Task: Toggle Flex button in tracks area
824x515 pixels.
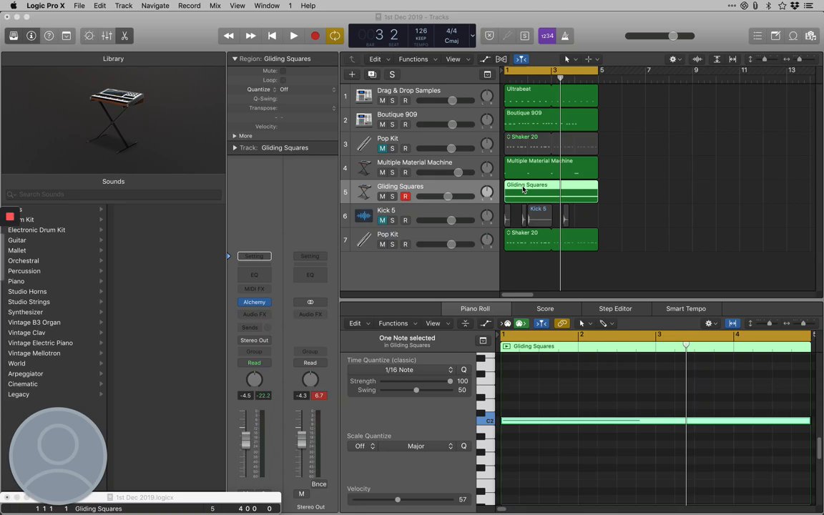Action: 501,59
